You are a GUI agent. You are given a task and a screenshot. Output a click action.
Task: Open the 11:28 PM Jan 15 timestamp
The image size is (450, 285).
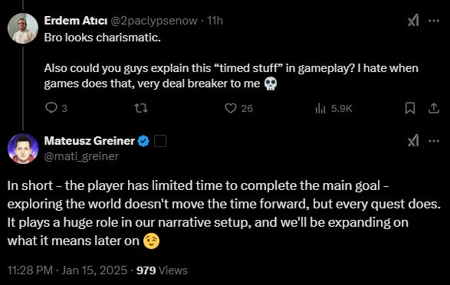67,270
